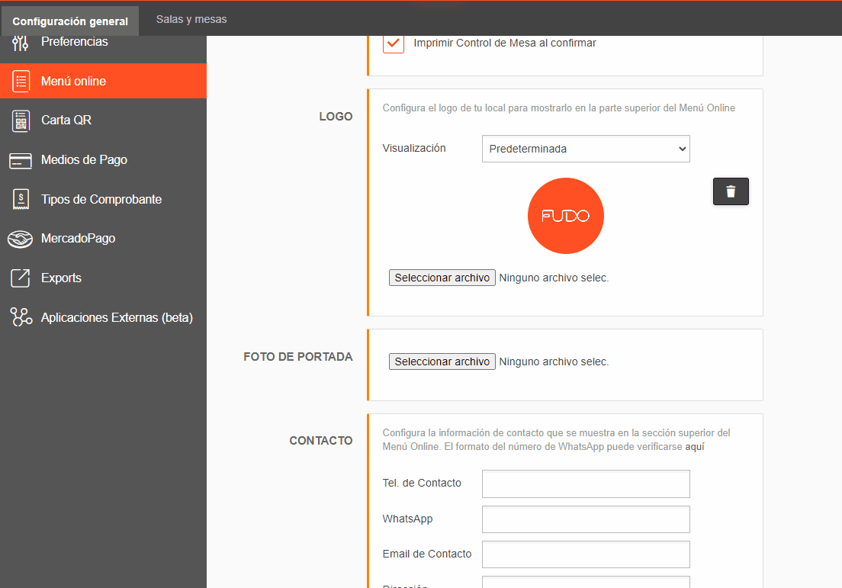Open the Preferencias menu label
This screenshot has height=588, width=842.
[75, 42]
